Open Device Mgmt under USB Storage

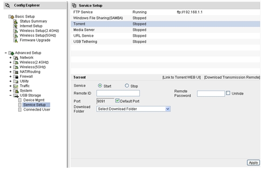(34, 100)
